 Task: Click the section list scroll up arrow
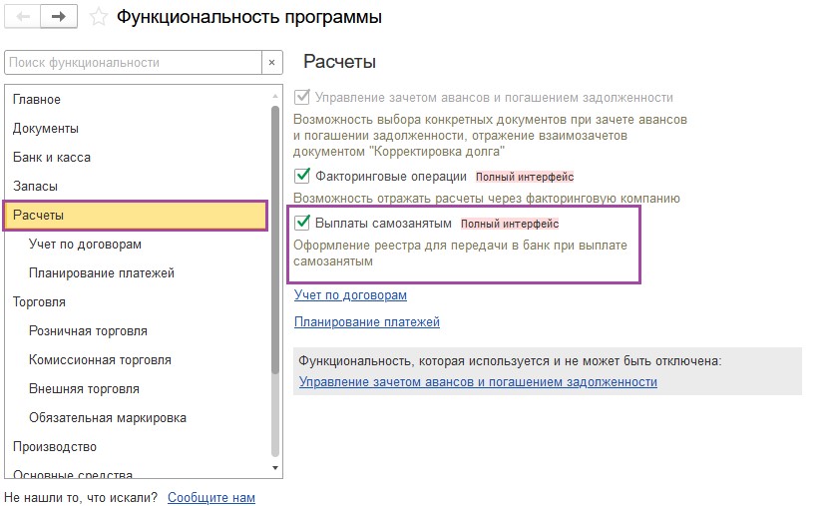pyautogui.click(x=275, y=96)
